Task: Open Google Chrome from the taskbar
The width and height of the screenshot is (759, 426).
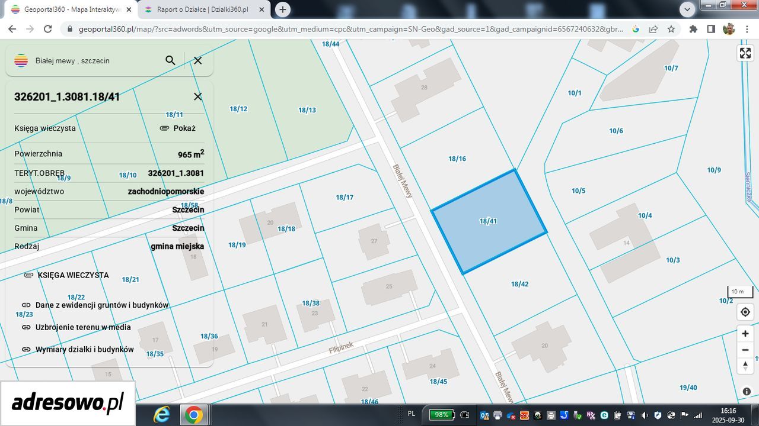Action: point(193,415)
